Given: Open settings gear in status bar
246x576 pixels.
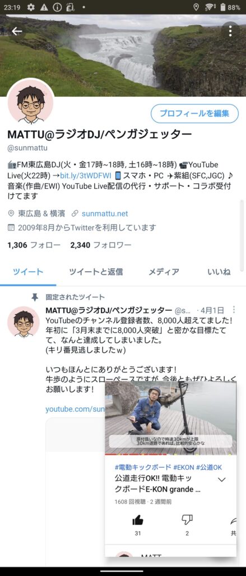Looking at the screenshot, I should point(31,7).
